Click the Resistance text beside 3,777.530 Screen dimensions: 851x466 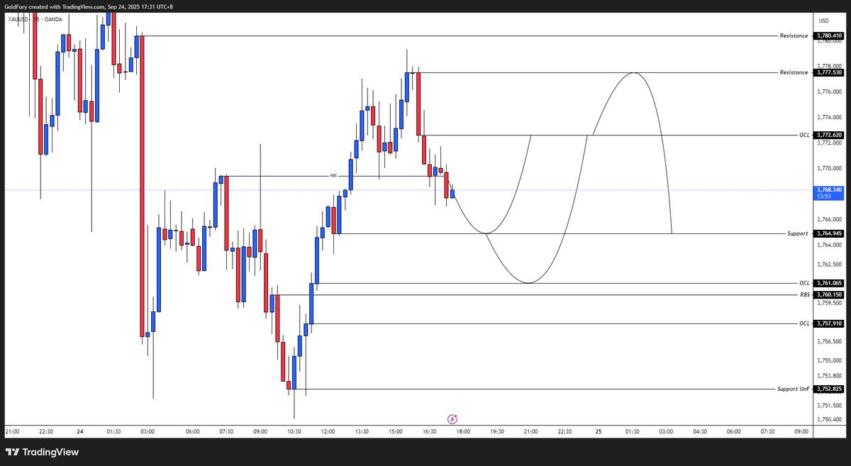794,72
